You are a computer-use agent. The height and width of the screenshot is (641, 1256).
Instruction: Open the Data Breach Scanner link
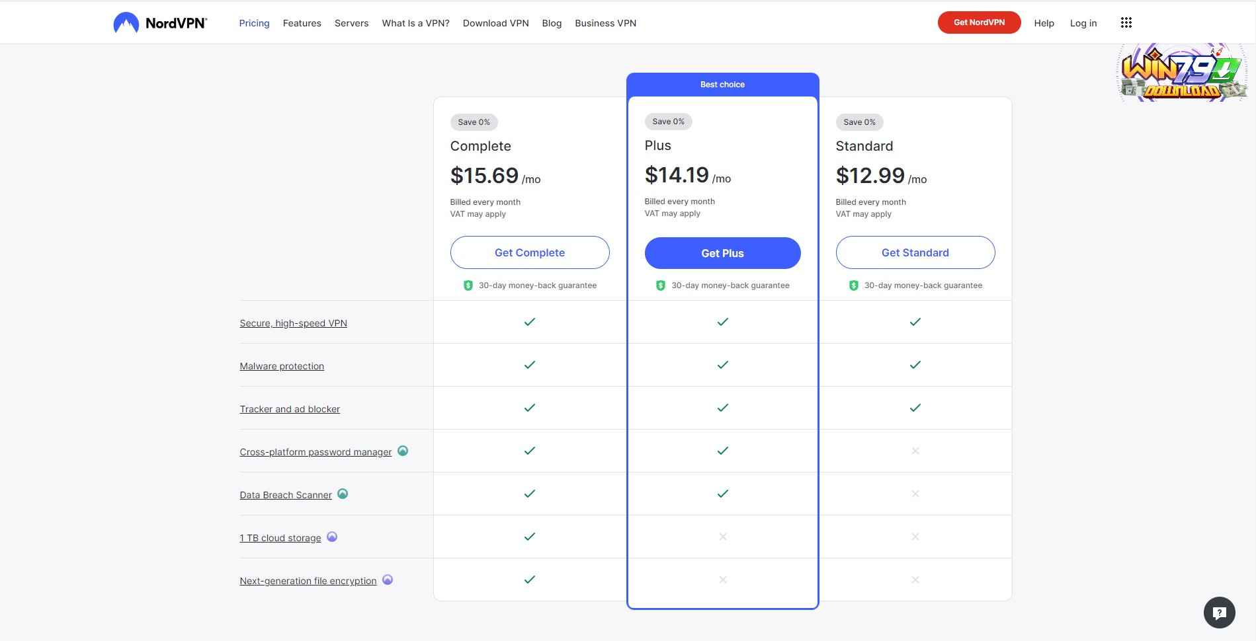pos(286,495)
